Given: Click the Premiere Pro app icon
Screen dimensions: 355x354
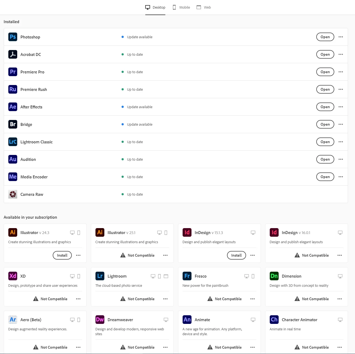Looking at the screenshot, I should point(13,72).
